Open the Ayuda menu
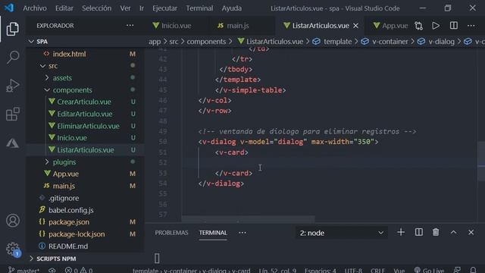 coord(231,8)
